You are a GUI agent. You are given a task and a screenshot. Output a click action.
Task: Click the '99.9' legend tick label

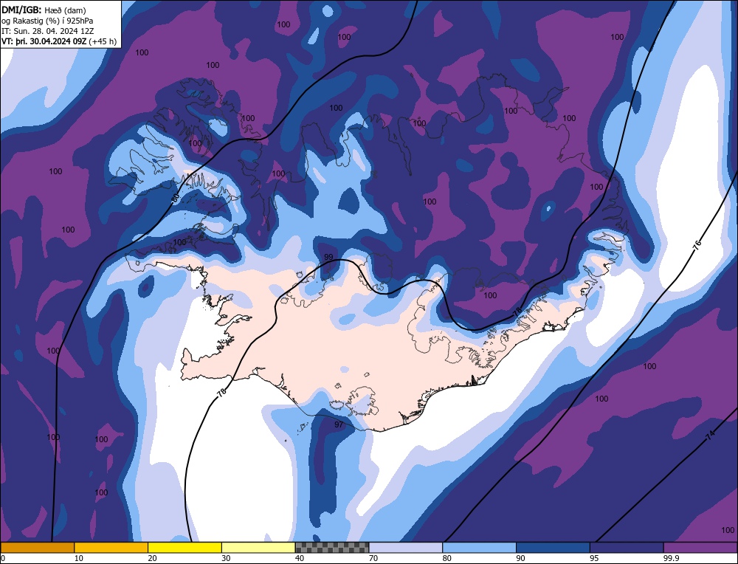click(x=670, y=558)
